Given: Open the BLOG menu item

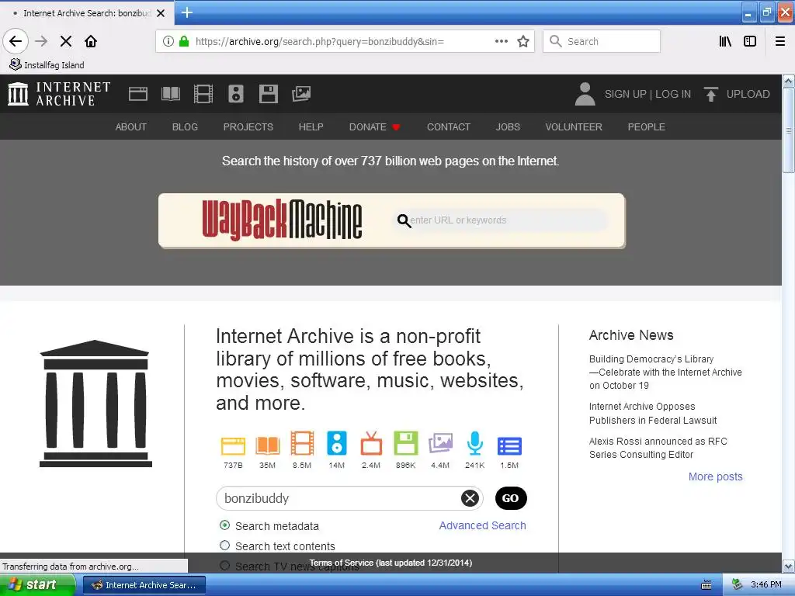Looking at the screenshot, I should point(185,126).
